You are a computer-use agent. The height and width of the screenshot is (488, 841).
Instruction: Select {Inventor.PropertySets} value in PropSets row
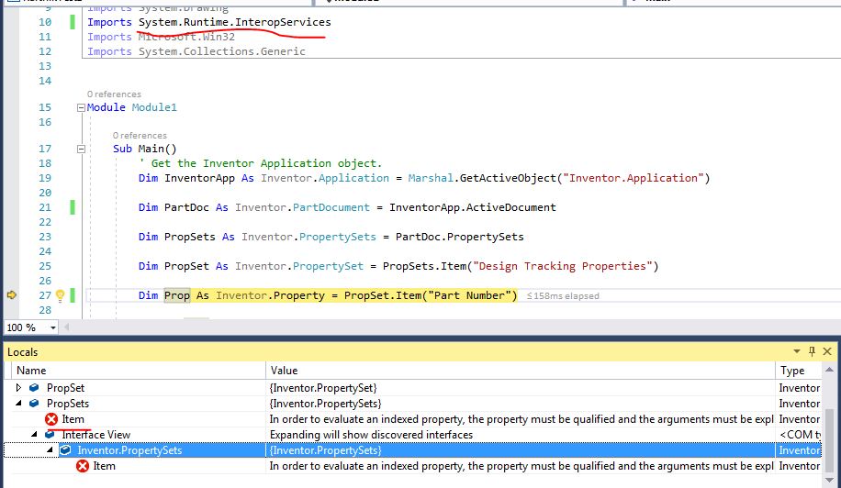(325, 403)
